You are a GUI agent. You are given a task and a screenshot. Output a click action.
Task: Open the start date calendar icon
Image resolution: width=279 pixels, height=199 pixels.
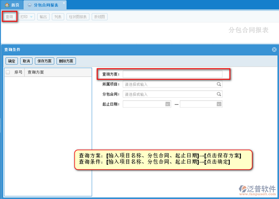coord(168,104)
